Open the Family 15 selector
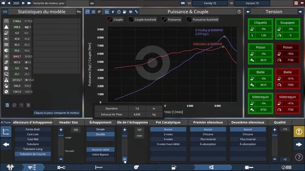Screen dimensions: 305x171 point(210,3)
